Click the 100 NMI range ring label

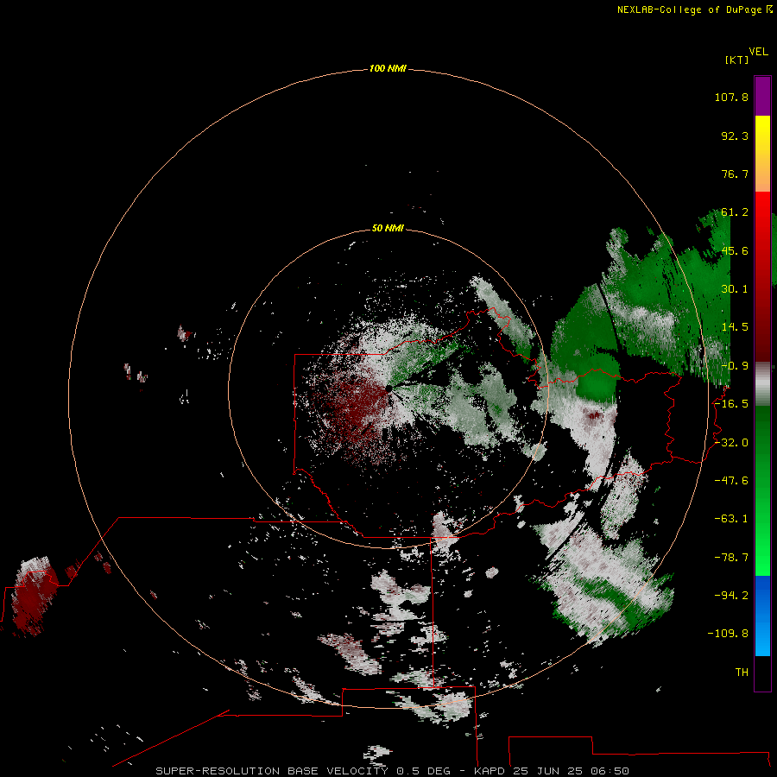(x=388, y=68)
